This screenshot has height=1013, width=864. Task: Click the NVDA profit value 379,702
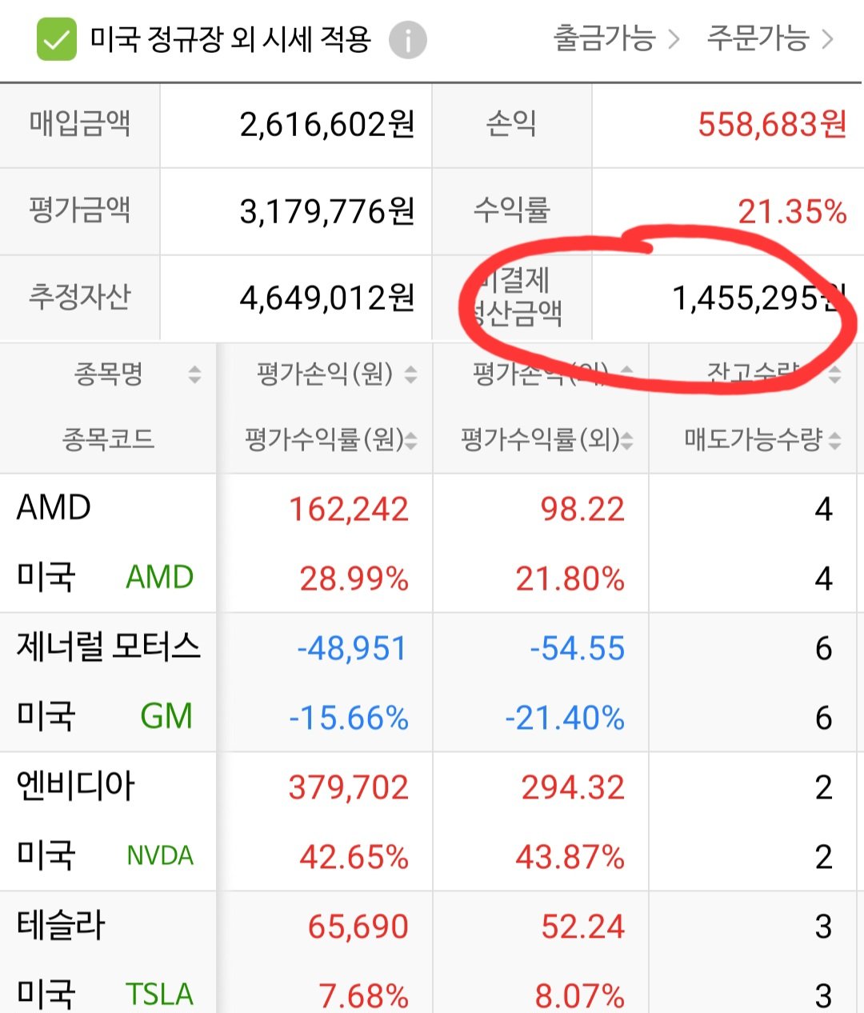[349, 787]
